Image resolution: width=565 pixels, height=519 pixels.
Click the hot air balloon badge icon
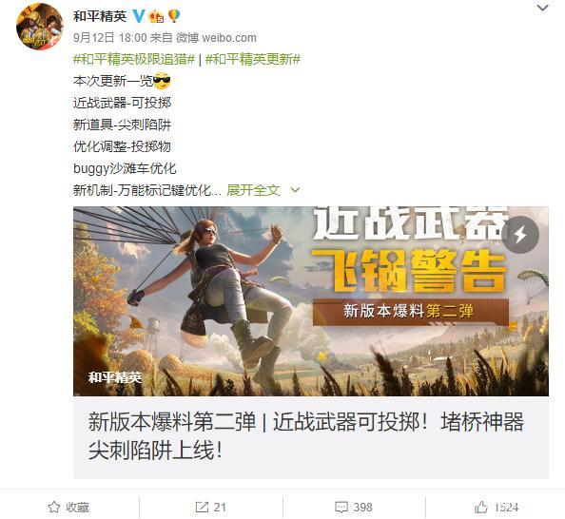174,16
